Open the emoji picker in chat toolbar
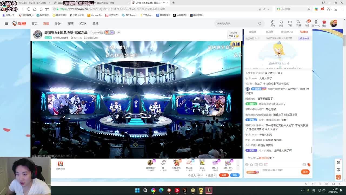The image size is (346, 195). pos(247,164)
